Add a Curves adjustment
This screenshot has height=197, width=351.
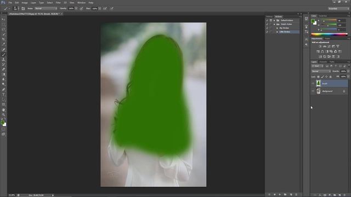point(329,46)
